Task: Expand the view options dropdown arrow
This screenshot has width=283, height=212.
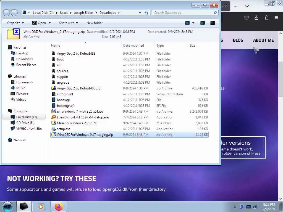Action: click(193, 23)
